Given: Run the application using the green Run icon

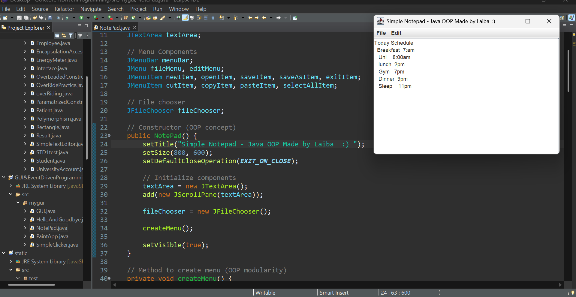Looking at the screenshot, I should (x=81, y=18).
